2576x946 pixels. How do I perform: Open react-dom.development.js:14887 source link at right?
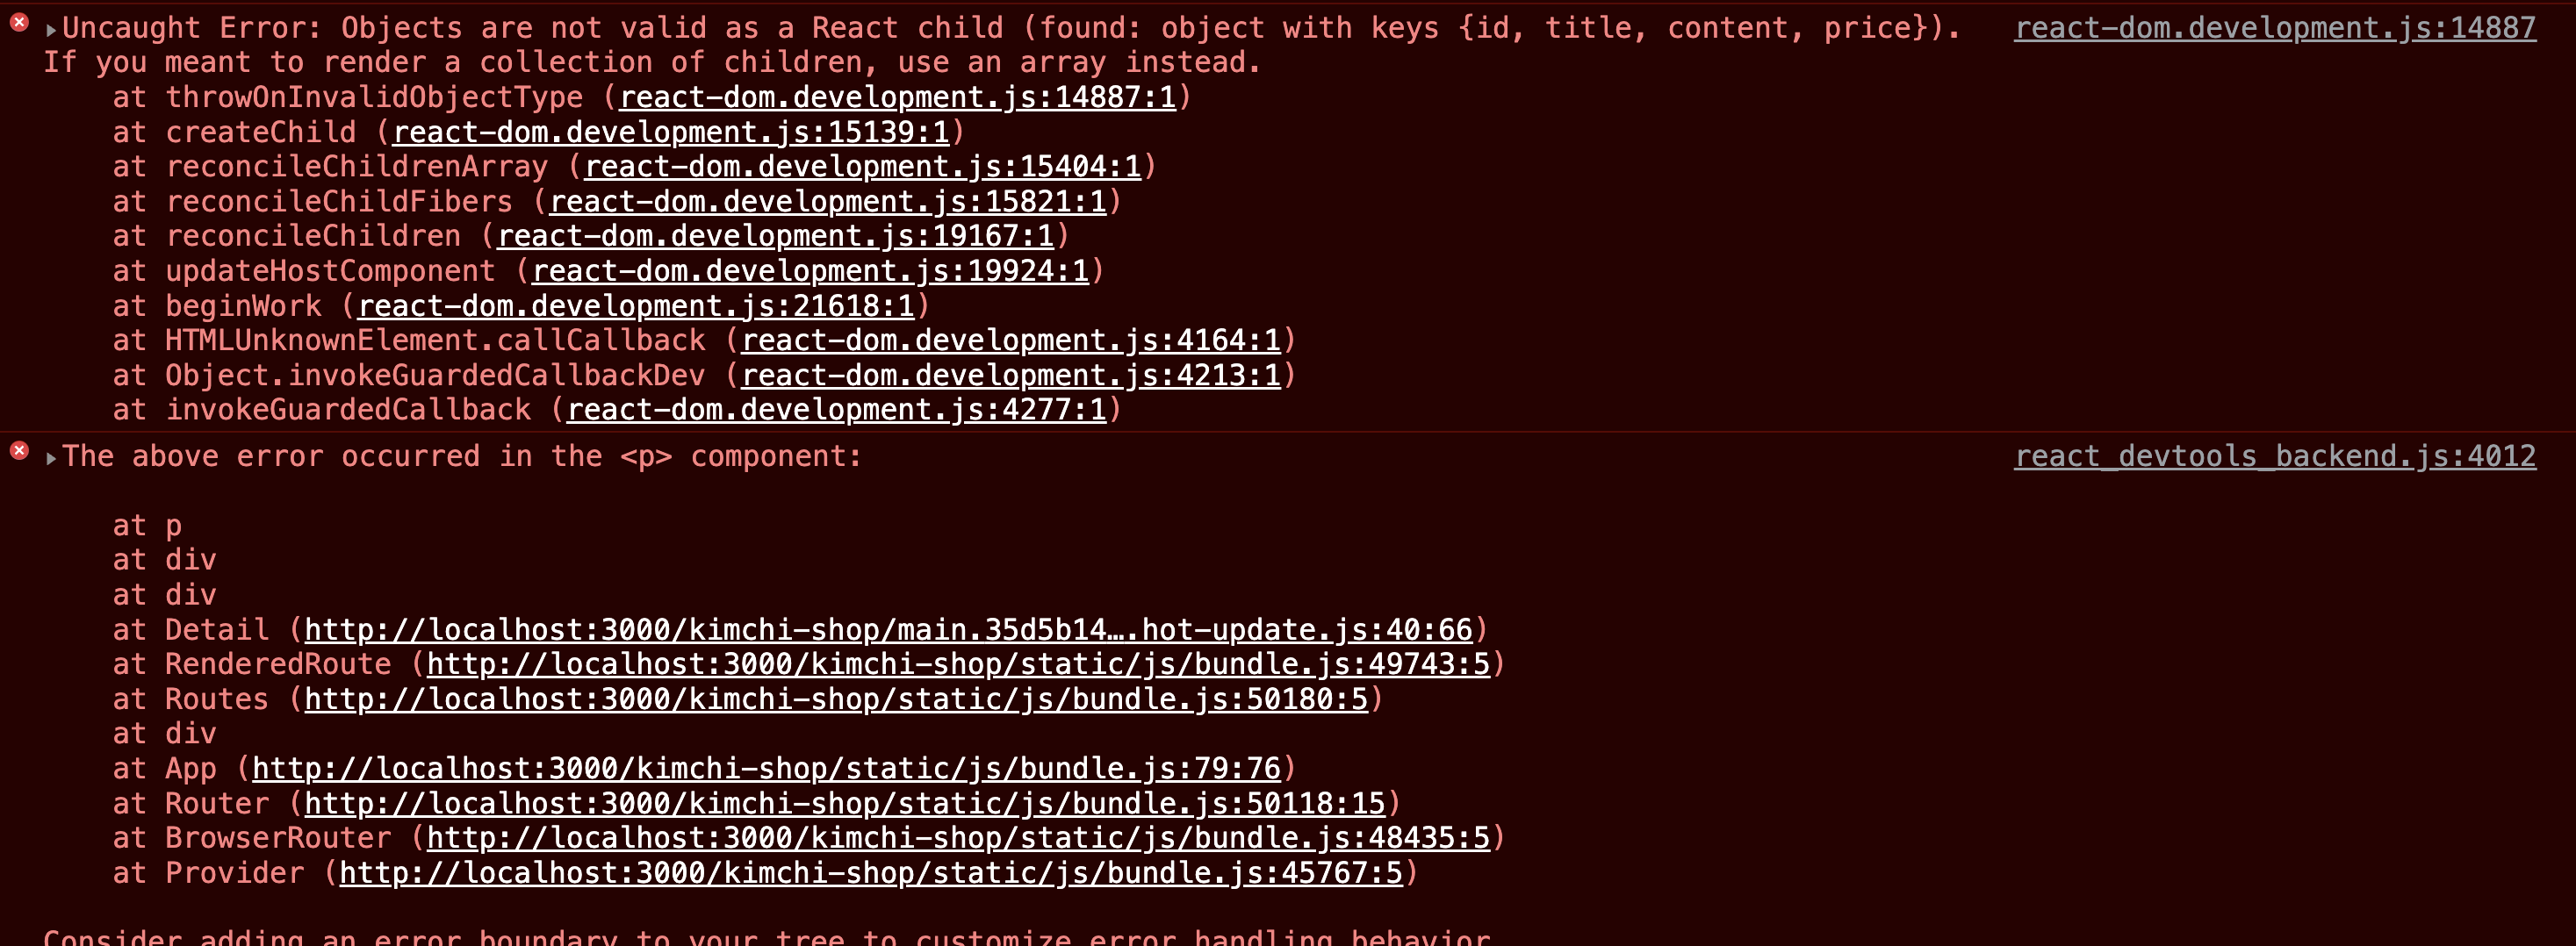point(2275,28)
